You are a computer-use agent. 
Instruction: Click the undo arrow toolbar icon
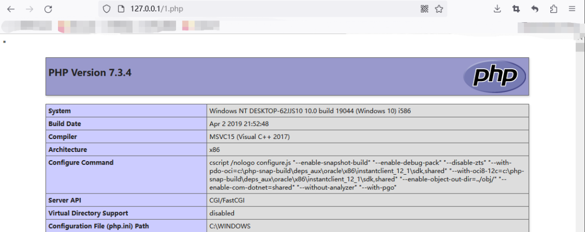coord(535,9)
